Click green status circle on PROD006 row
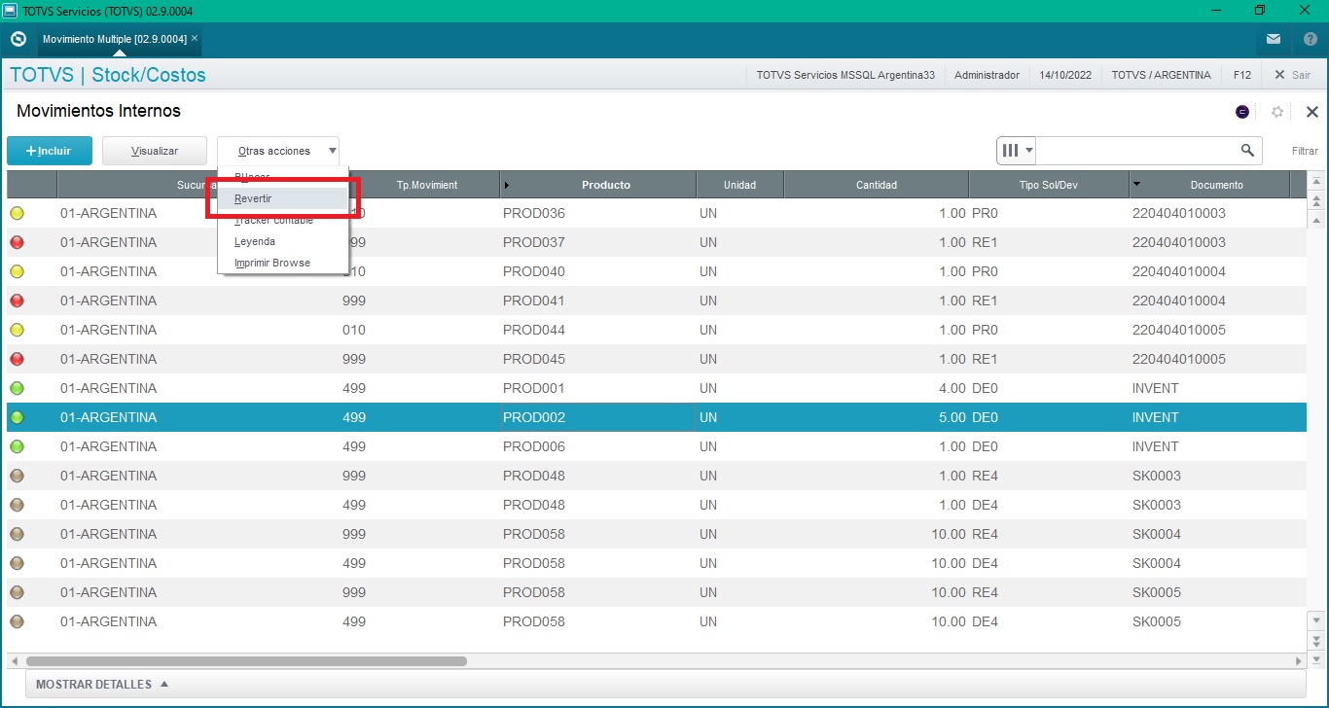The width and height of the screenshot is (1329, 708). click(17, 446)
